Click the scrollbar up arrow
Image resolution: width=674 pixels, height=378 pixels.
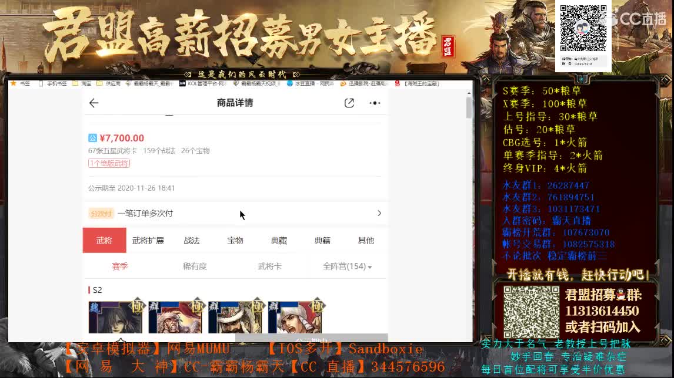click(x=469, y=93)
